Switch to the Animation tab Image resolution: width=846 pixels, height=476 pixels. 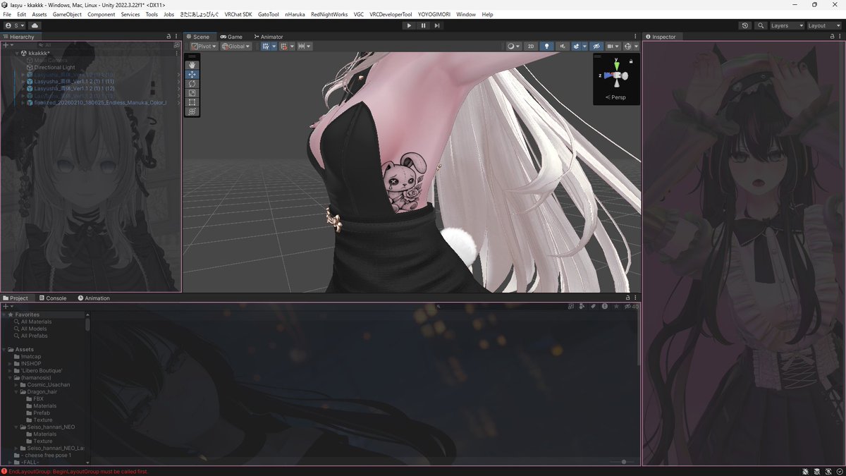(x=94, y=298)
